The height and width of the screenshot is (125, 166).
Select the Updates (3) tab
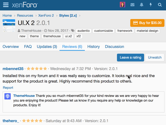pyautogui.click(x=47, y=47)
